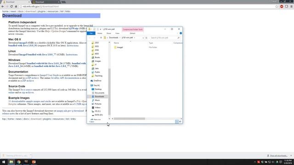Click the Explorer search magnifier icon
The image size is (294, 165).
(x=178, y=38)
